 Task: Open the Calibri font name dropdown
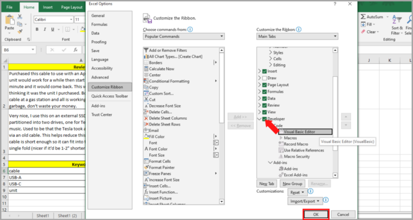click(x=71, y=19)
